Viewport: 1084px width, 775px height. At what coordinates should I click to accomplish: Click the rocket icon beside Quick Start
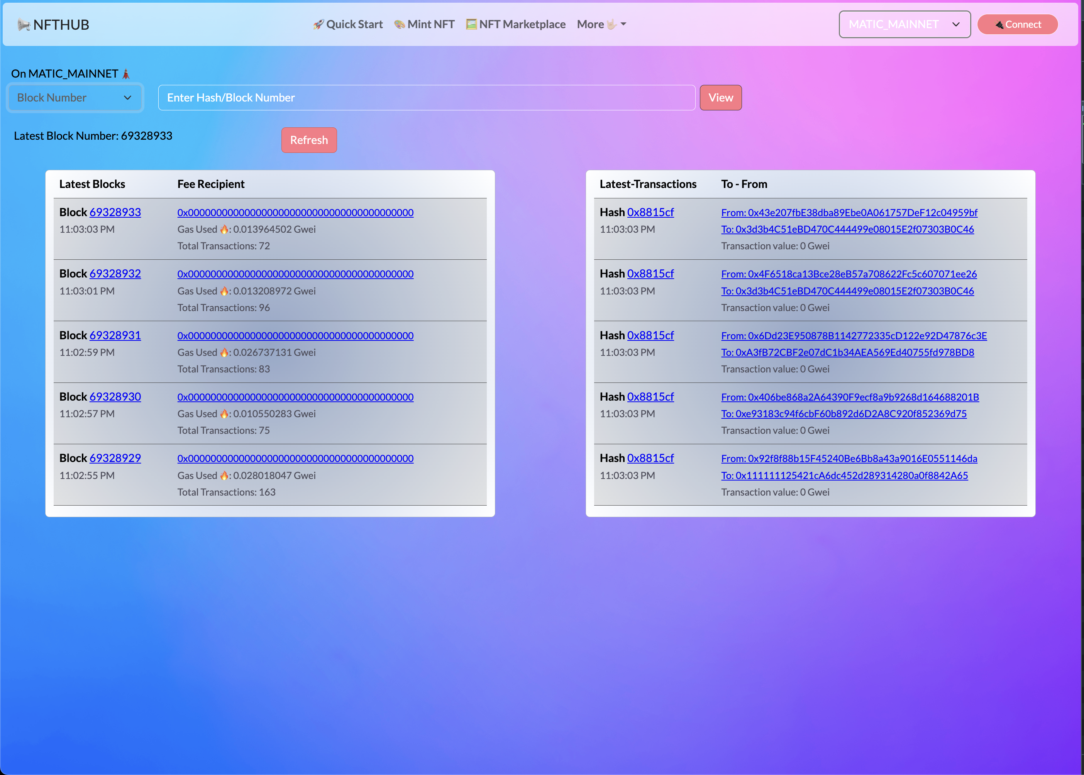click(x=318, y=24)
